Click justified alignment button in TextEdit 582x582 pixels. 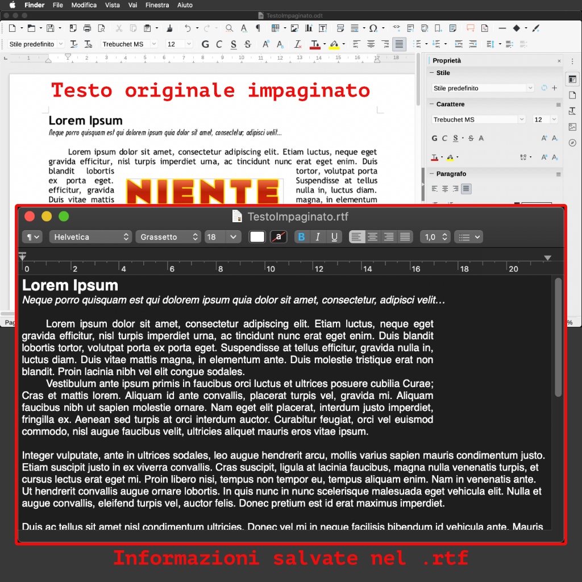pos(405,237)
